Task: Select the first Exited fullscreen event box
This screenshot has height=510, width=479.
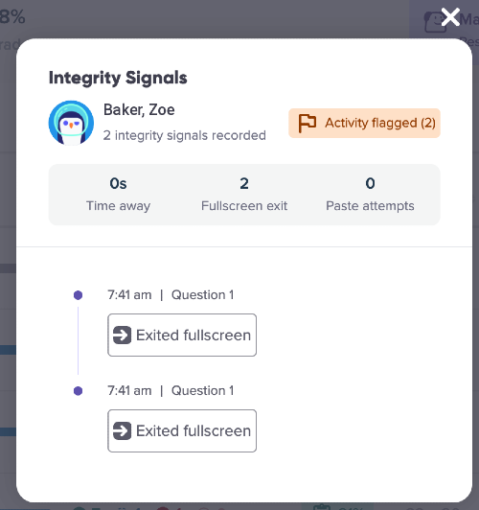Action: pyautogui.click(x=182, y=335)
